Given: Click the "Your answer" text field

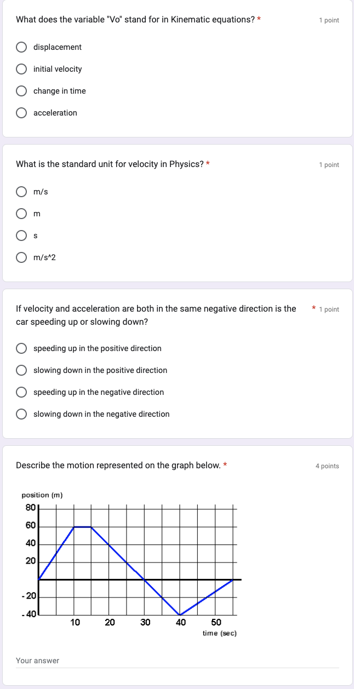Looking at the screenshot, I should point(164,661).
